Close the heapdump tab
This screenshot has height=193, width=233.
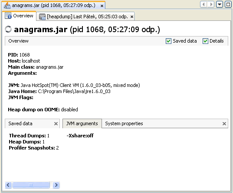coord(132,17)
